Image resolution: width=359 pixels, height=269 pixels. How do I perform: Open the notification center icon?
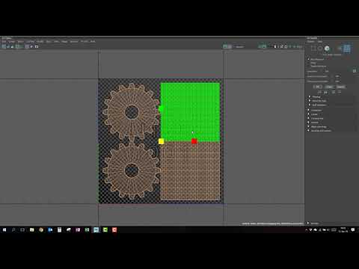353,230
